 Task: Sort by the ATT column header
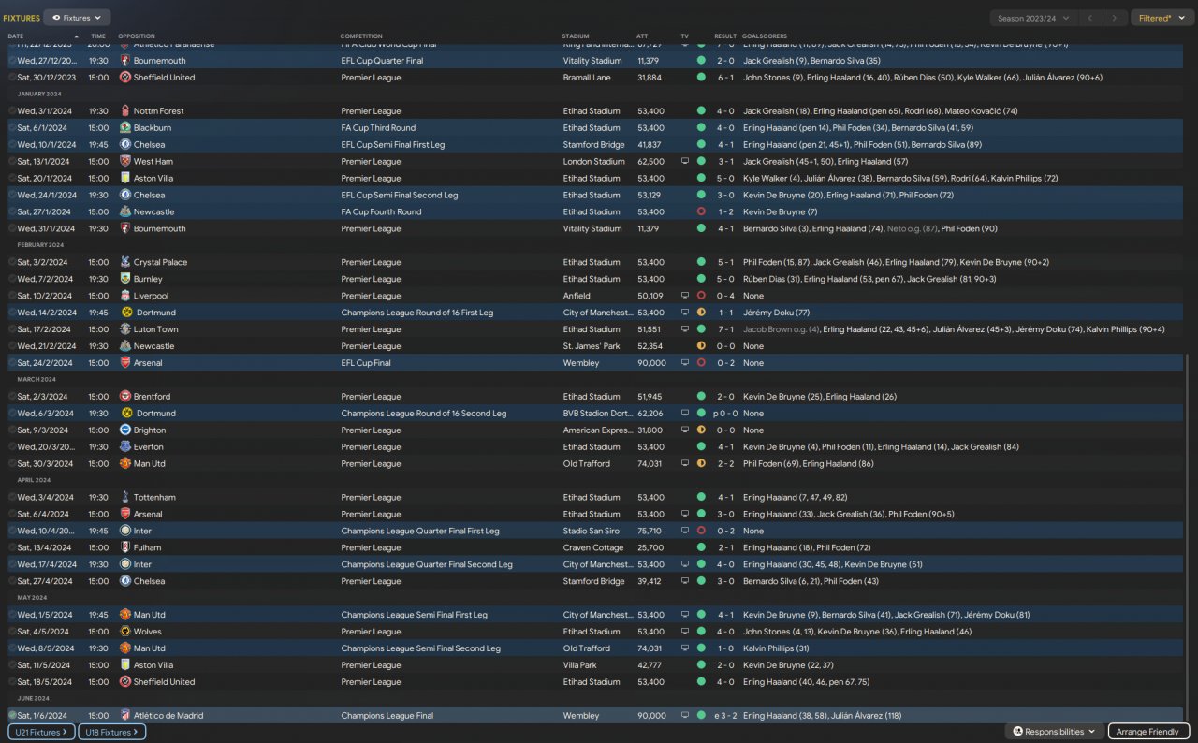pyautogui.click(x=642, y=36)
